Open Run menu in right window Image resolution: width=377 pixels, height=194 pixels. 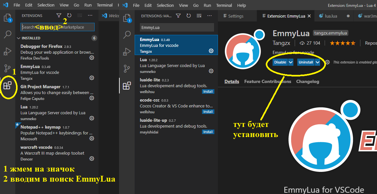[x=207, y=5]
